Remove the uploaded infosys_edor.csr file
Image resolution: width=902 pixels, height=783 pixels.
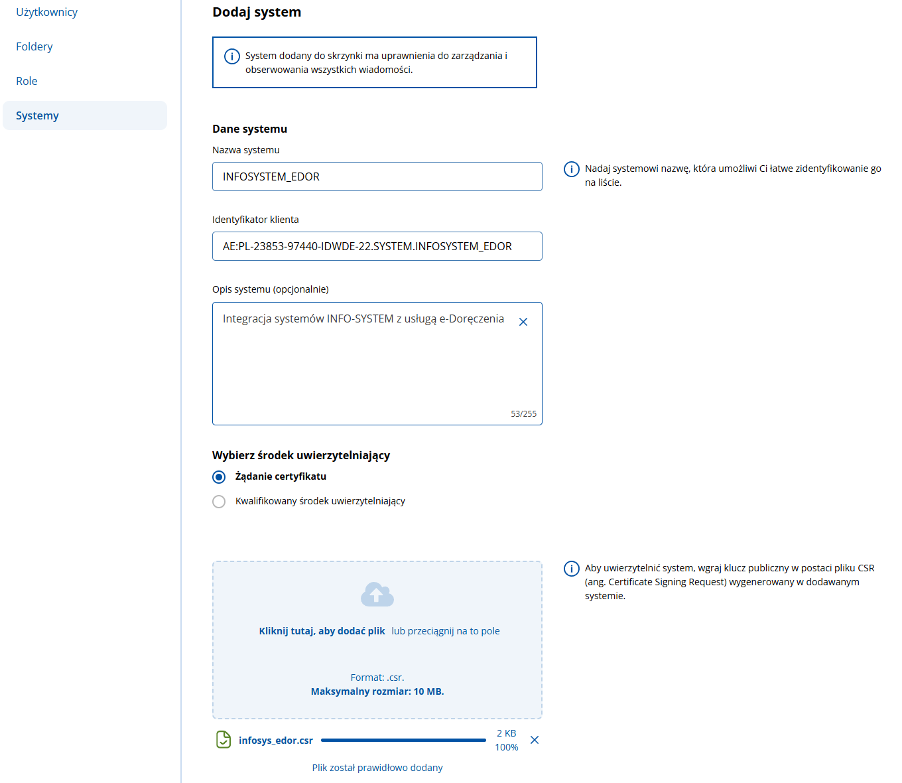535,740
